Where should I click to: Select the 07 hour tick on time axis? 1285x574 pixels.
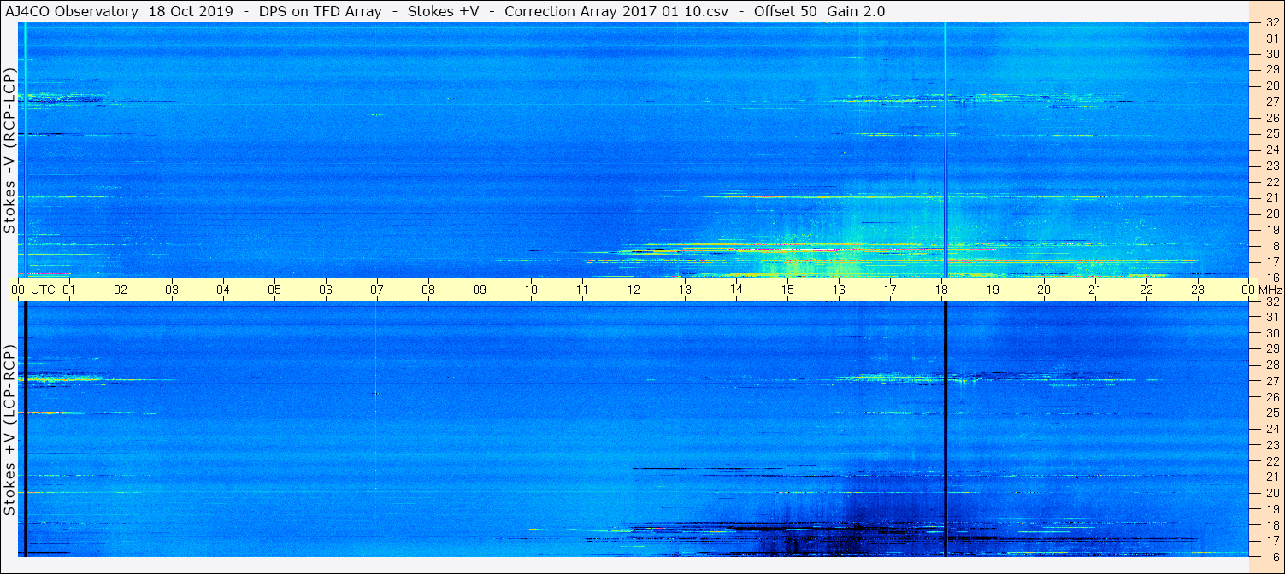click(x=377, y=290)
